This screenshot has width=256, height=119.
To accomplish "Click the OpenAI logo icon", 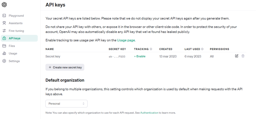I will pyautogui.click(x=4, y=5).
